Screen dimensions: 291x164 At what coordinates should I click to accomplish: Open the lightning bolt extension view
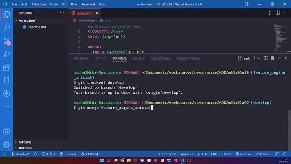pos(6,93)
